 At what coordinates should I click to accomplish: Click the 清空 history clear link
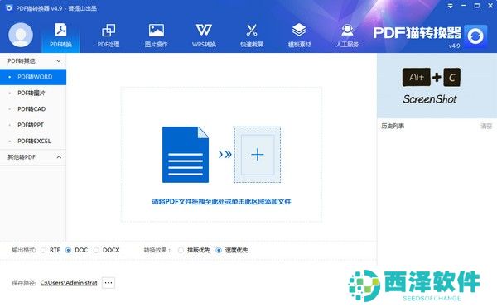pyautogui.click(x=486, y=126)
